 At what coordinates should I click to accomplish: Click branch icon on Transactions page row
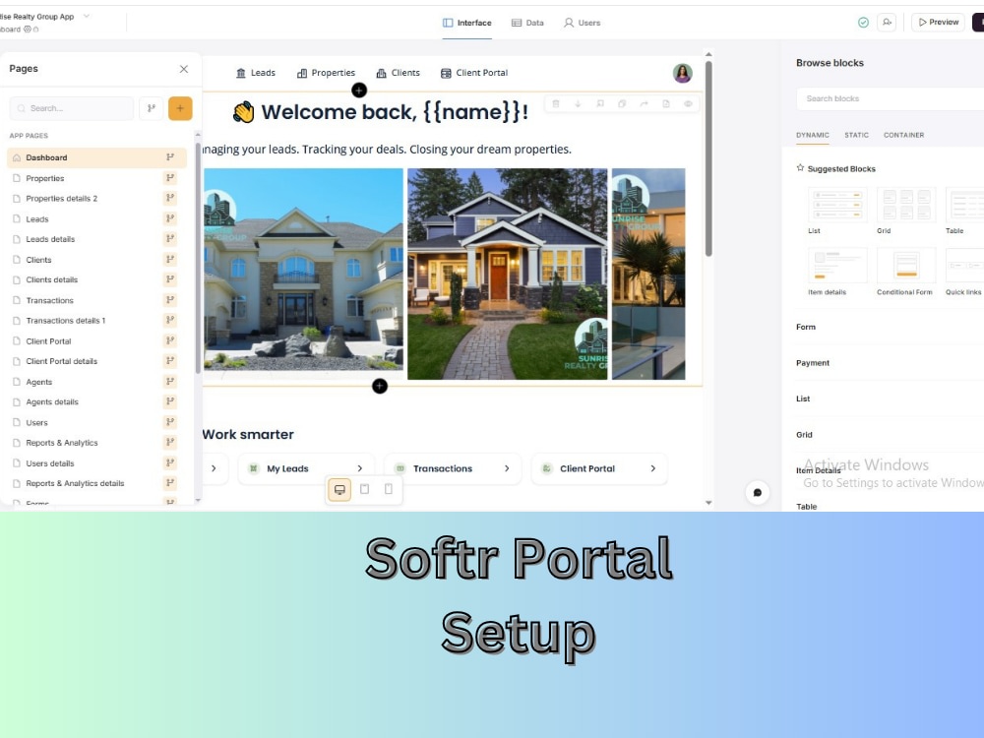click(170, 300)
